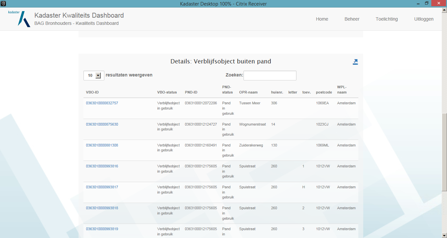This screenshot has height=238, width=447.
Task: Sort by the VBO-ID column header
Action: click(x=92, y=92)
